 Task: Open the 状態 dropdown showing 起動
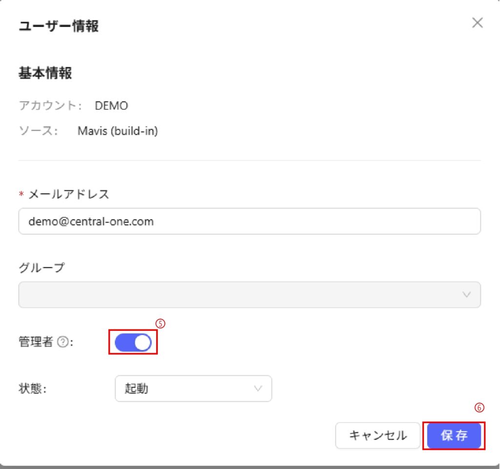pos(193,388)
